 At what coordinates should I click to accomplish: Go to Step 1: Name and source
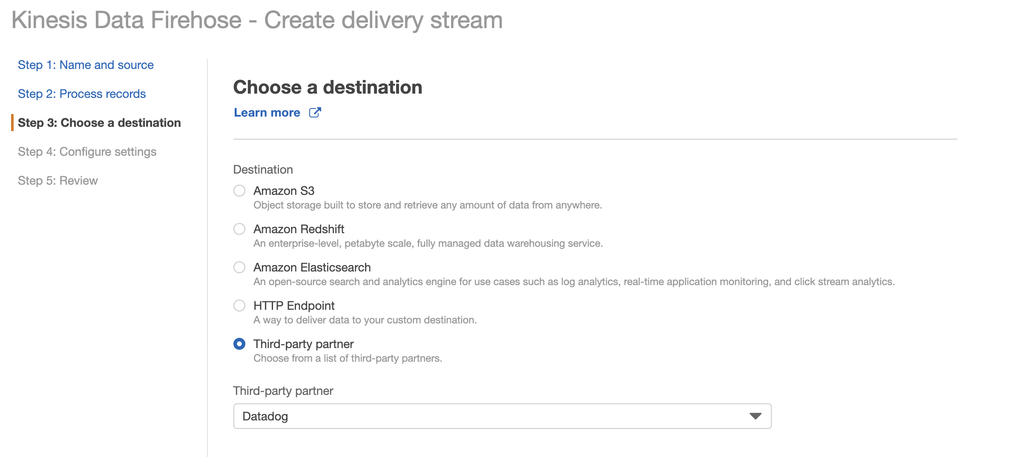coord(86,65)
